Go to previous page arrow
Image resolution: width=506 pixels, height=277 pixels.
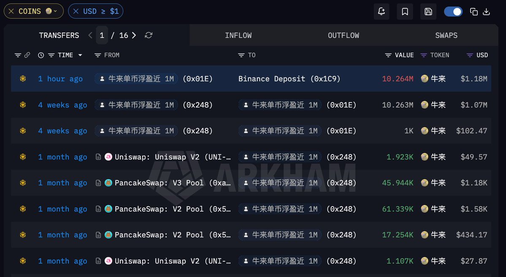point(90,35)
